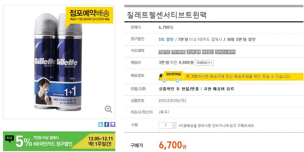Select the 바로할인 benefit tag

[208, 52]
